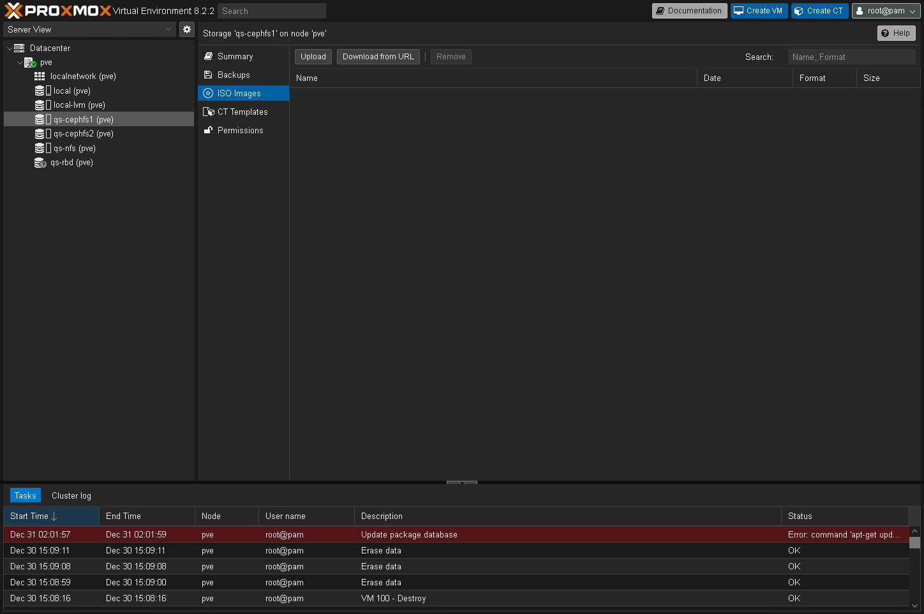Click the localnetwork grid icon
924x614 pixels.
pyautogui.click(x=40, y=76)
